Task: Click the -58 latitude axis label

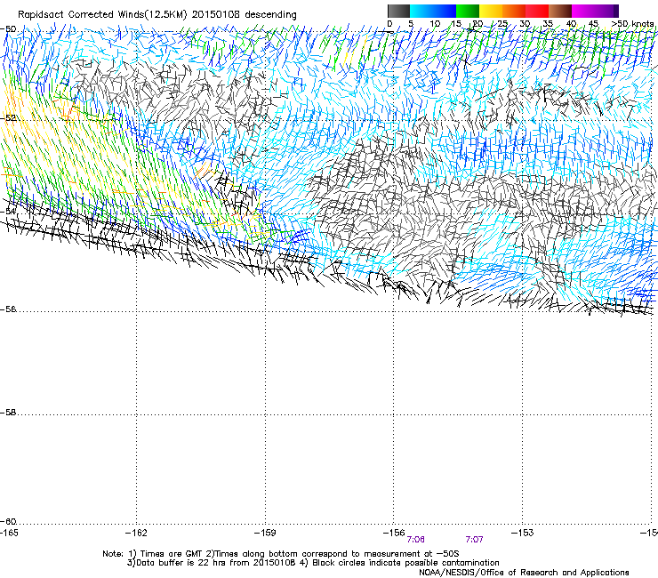Action: (8, 413)
